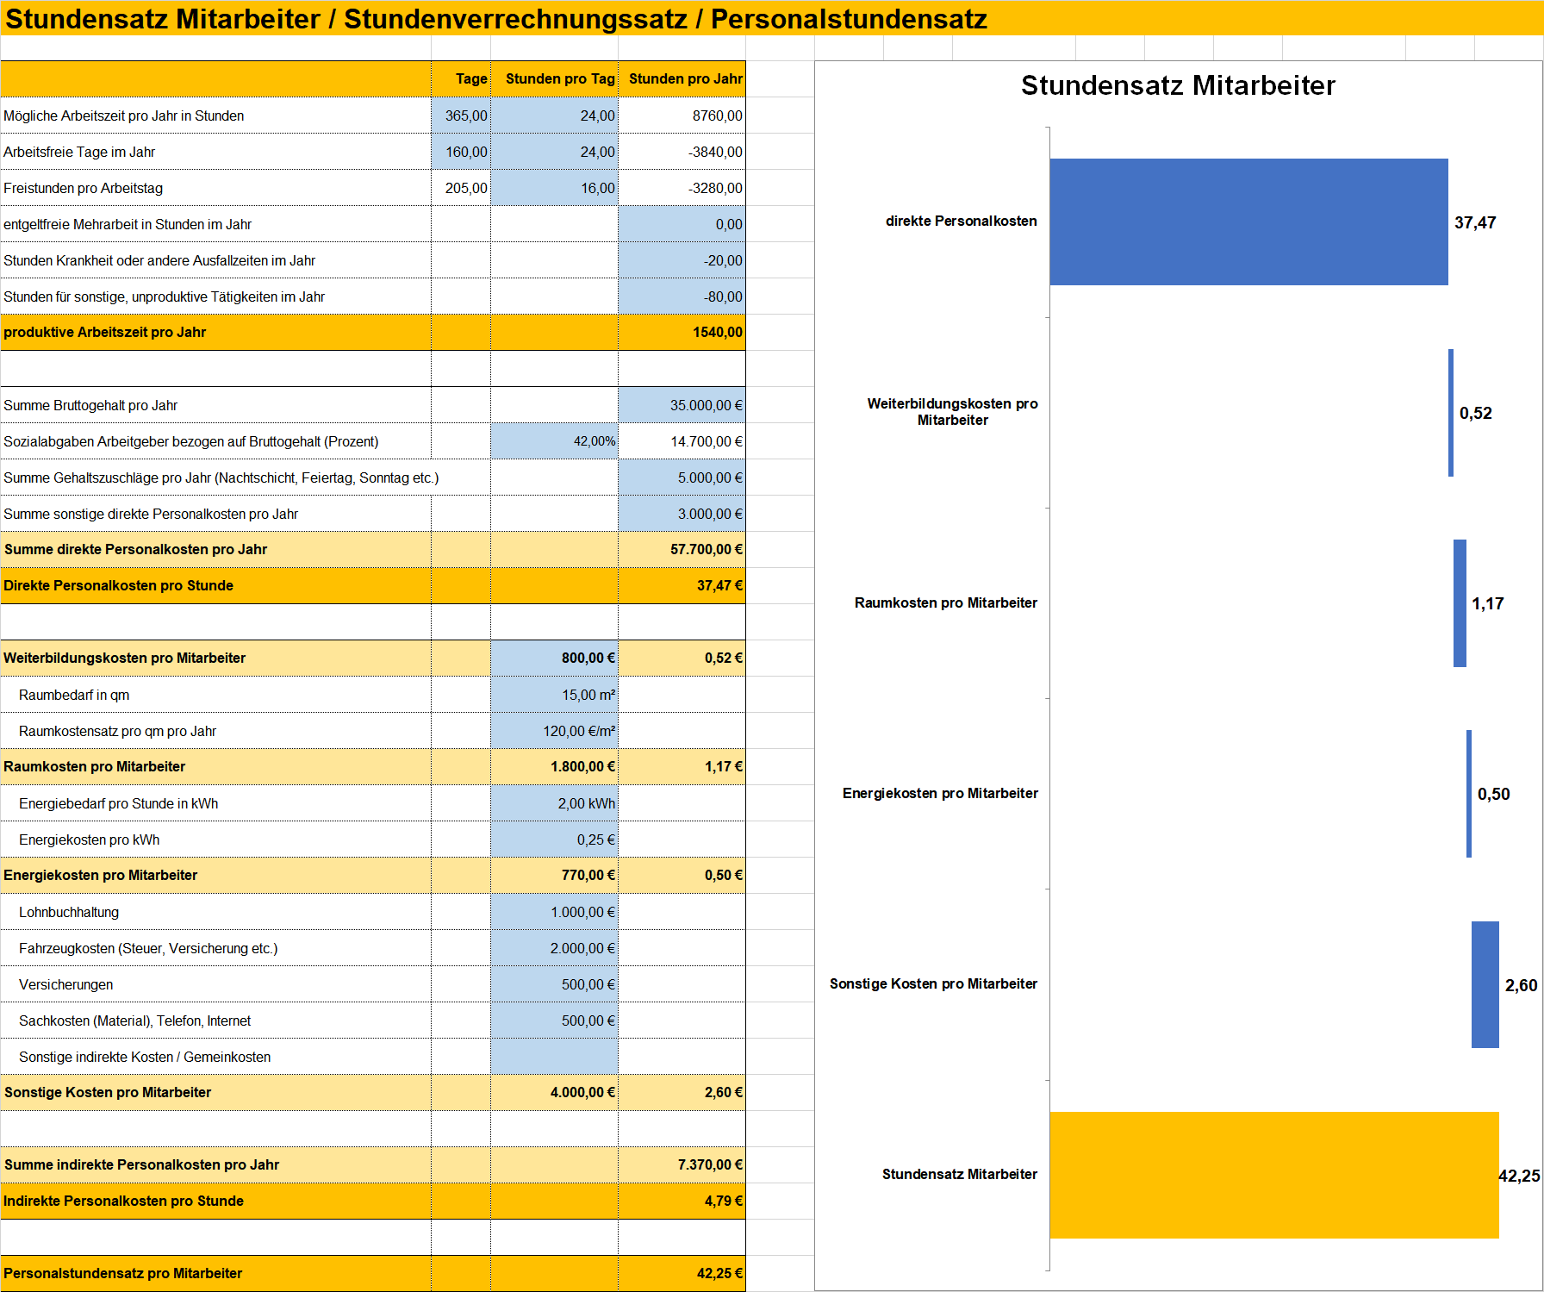Click the Energiekosten 0,25 € cell
The image size is (1544, 1292).
(x=554, y=839)
